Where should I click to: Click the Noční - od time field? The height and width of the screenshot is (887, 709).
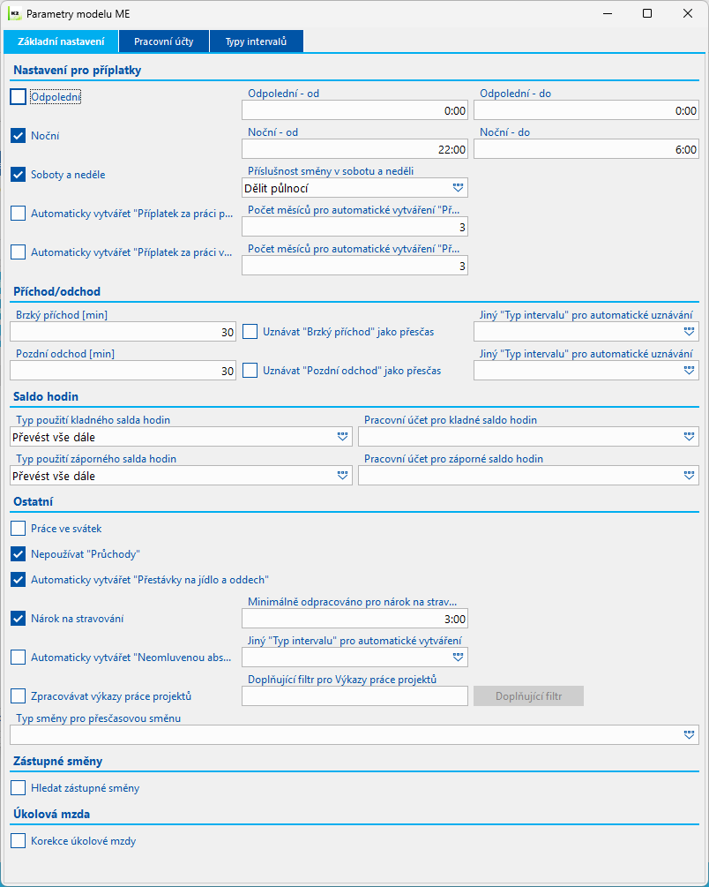[354, 149]
